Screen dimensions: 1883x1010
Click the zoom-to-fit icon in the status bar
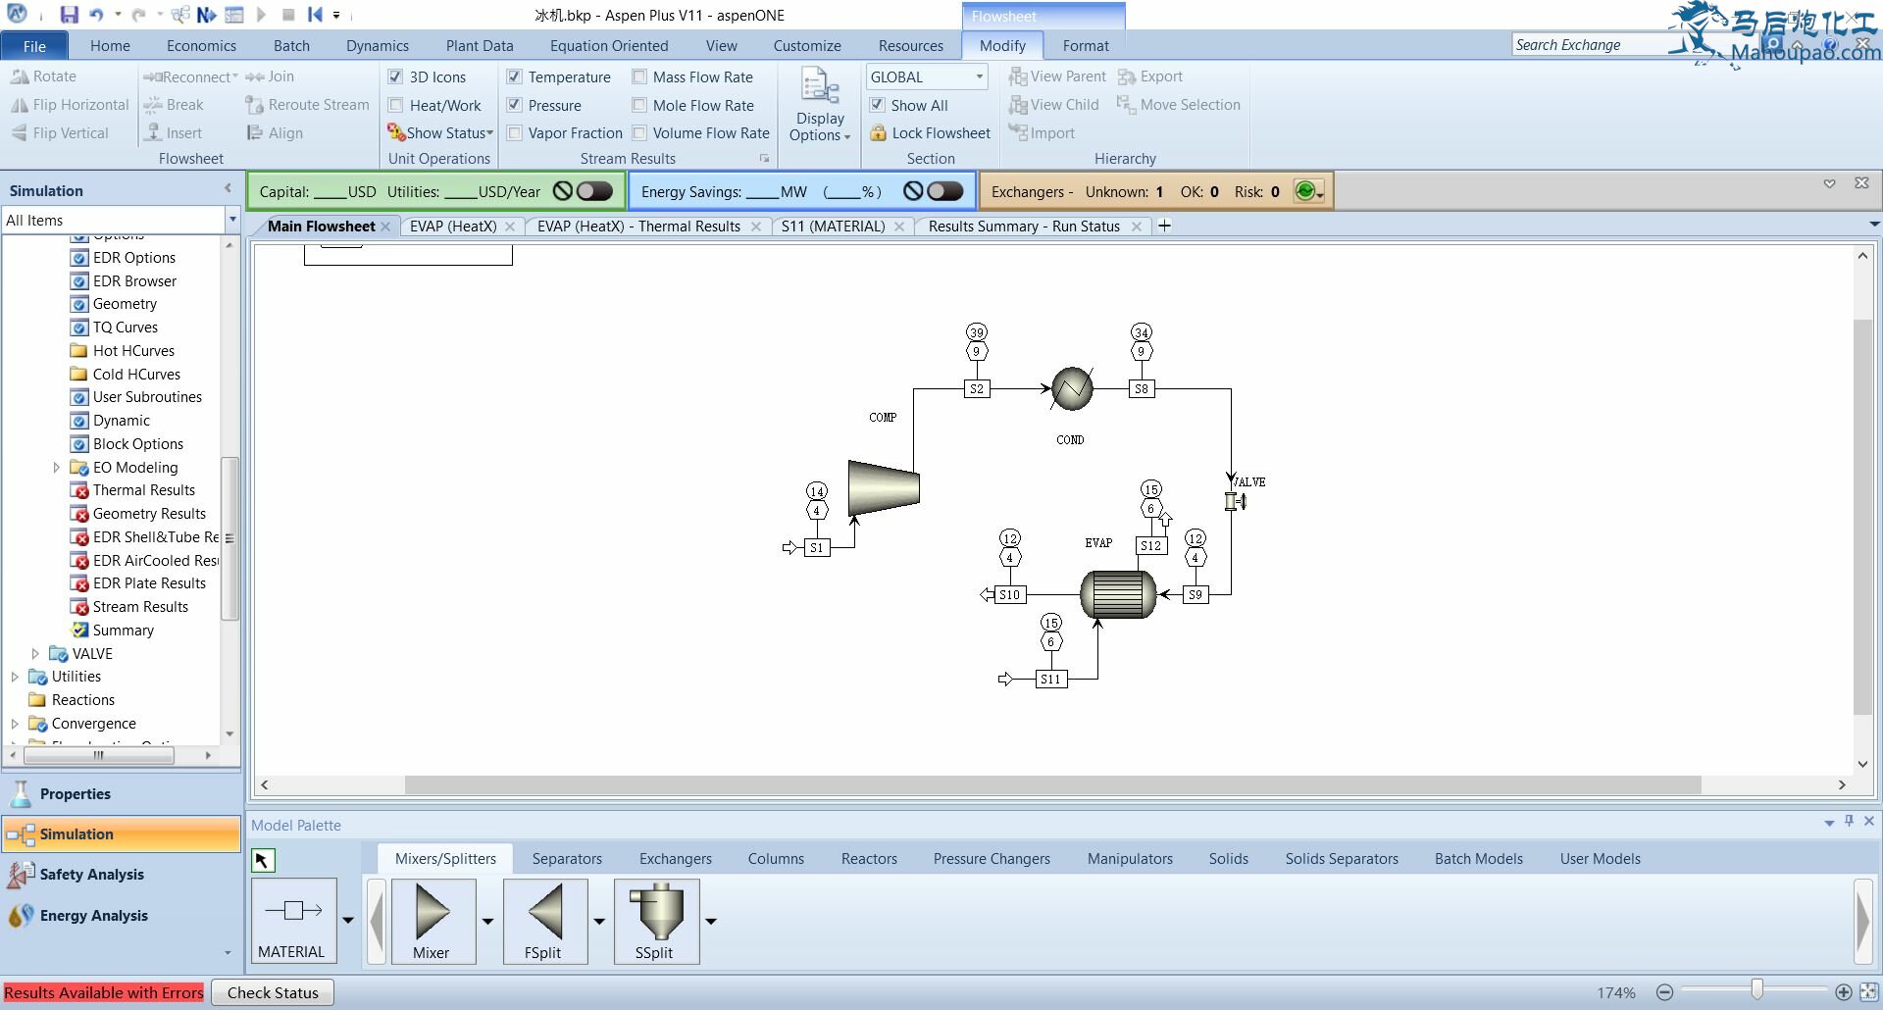point(1868,992)
